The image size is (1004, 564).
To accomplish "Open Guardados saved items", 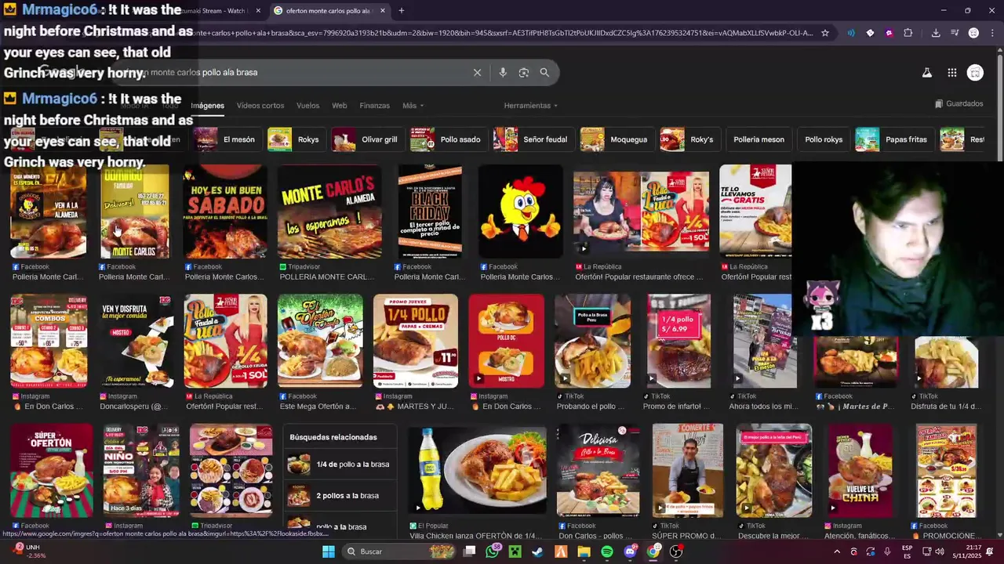I will pos(959,103).
